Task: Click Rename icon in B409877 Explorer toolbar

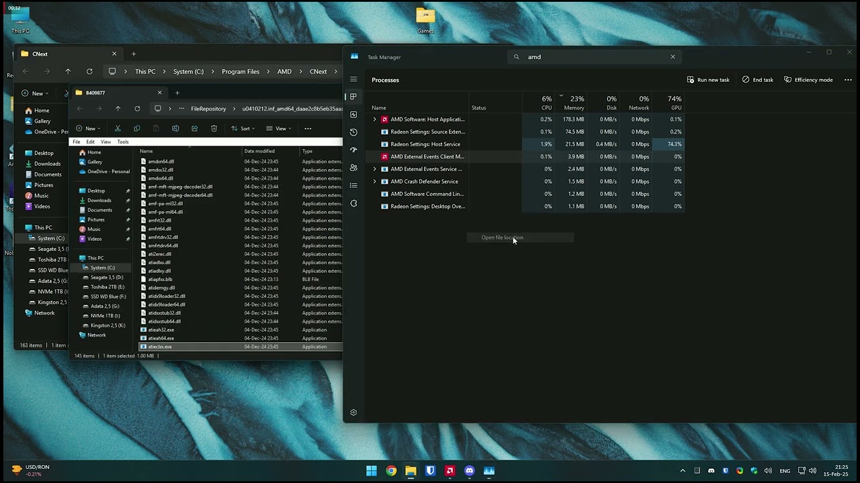Action: click(x=175, y=128)
